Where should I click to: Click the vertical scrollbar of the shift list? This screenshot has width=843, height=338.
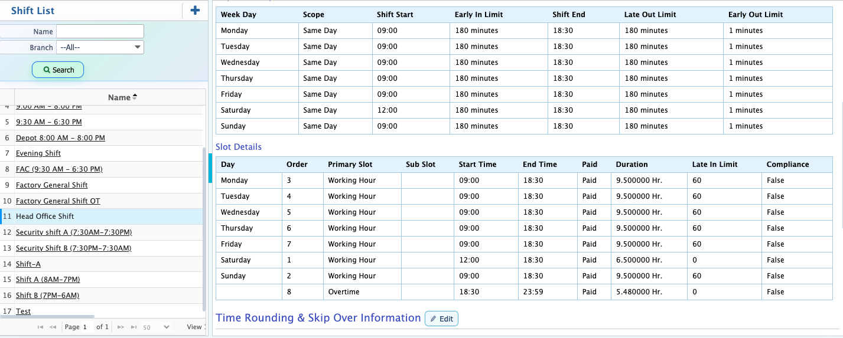[x=204, y=230]
